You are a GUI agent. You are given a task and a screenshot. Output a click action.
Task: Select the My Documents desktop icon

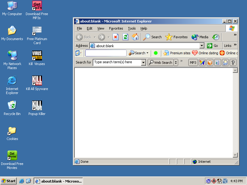point(12,33)
